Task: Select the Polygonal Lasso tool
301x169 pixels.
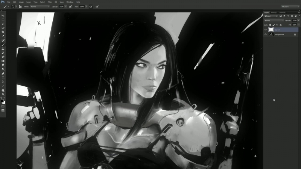Action: (x=3, y=24)
